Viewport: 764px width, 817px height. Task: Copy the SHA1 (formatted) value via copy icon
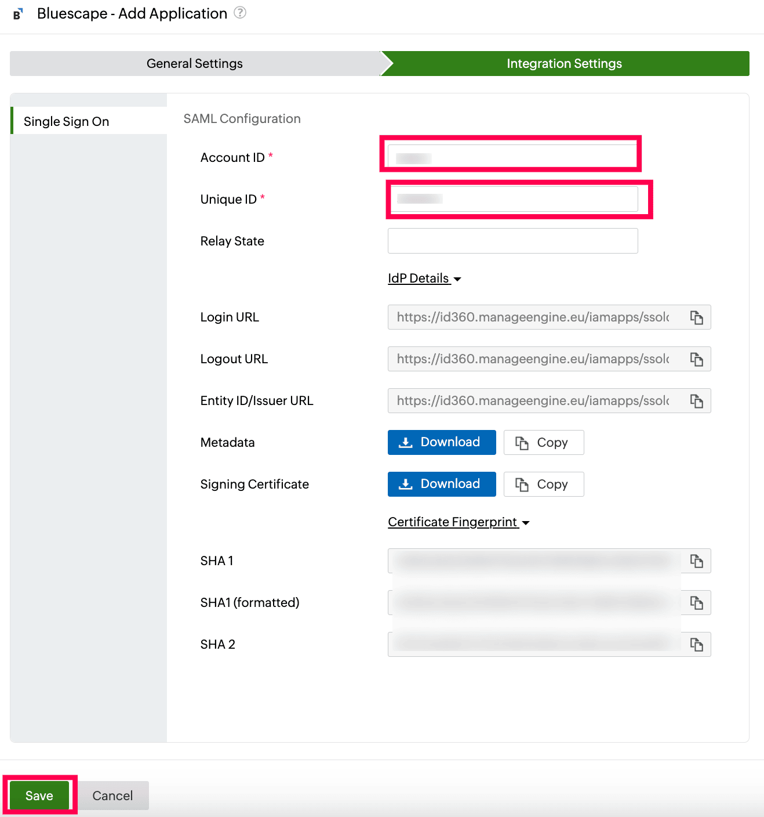tap(696, 603)
